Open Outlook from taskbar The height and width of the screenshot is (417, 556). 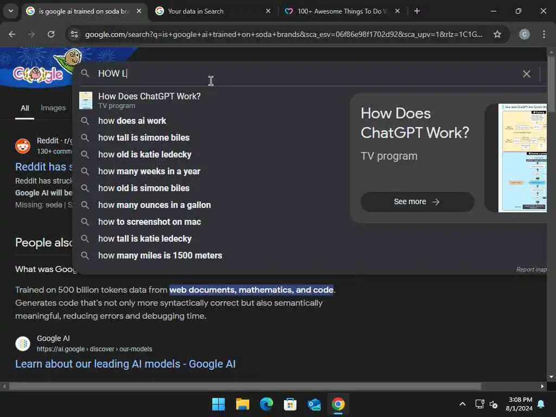click(x=314, y=404)
